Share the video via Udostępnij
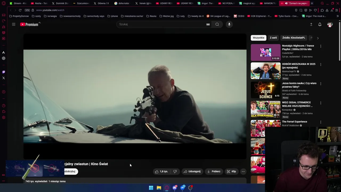 point(192,171)
